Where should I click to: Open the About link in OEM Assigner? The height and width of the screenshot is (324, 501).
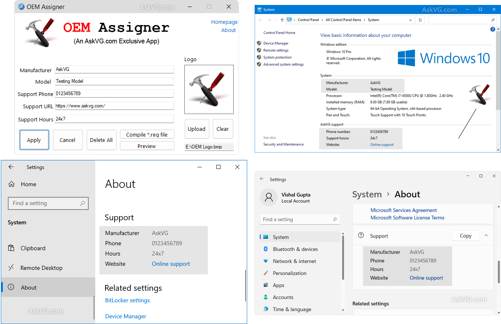[229, 30]
